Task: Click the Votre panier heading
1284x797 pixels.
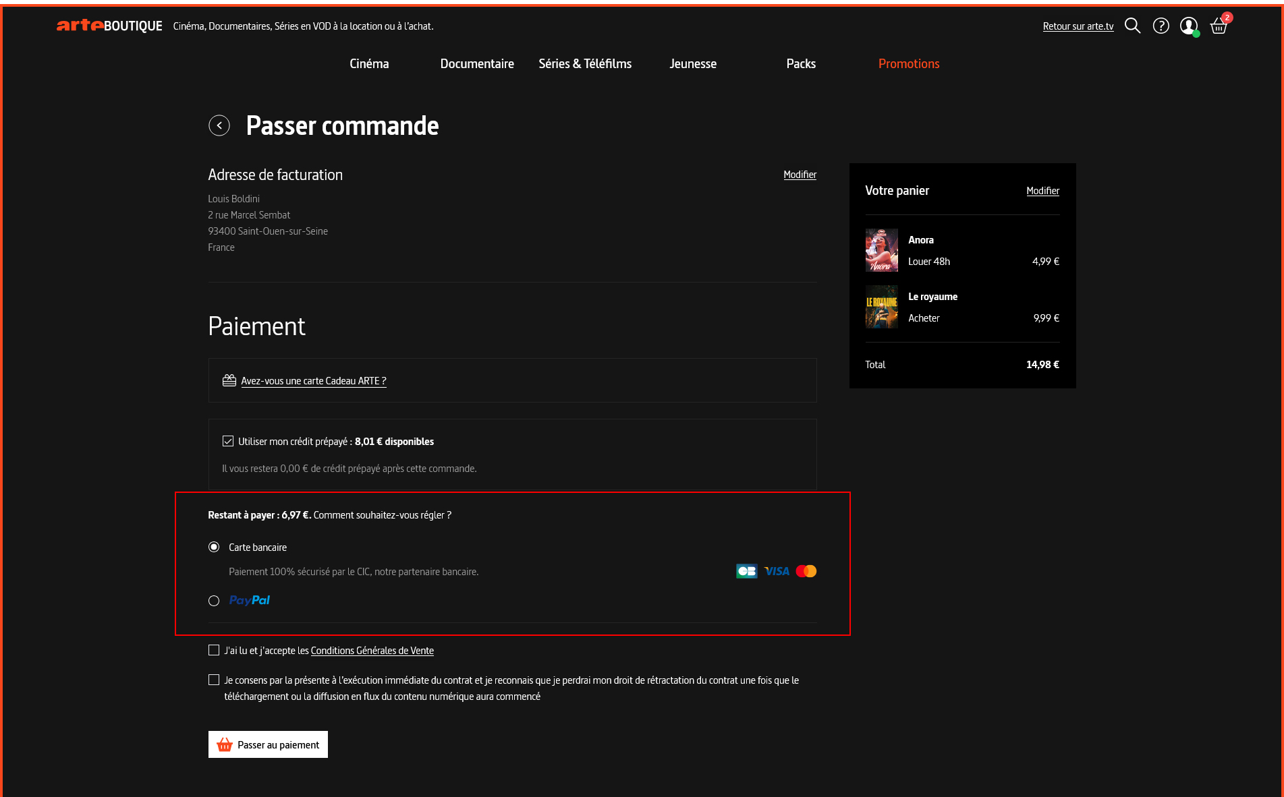Action: (x=897, y=191)
